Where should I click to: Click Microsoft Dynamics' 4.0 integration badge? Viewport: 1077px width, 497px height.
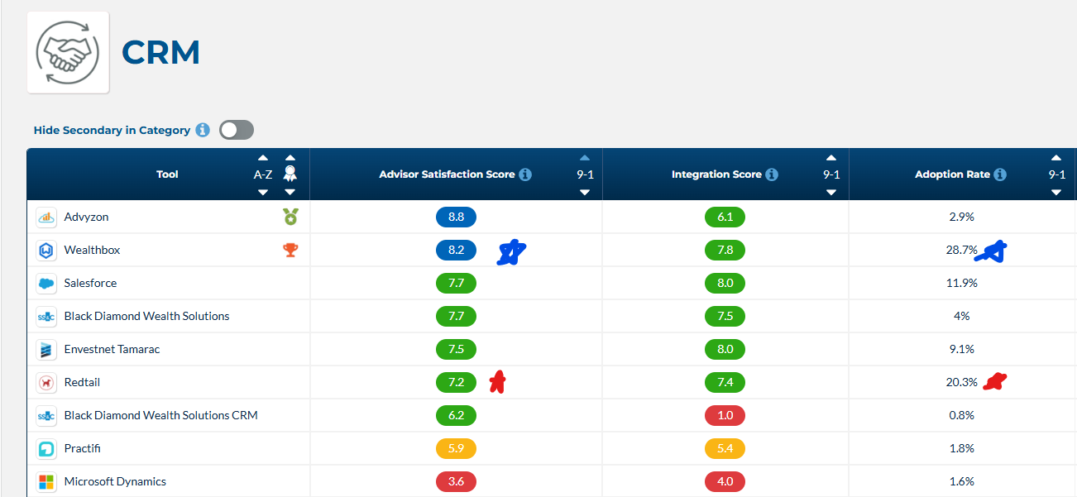725,481
